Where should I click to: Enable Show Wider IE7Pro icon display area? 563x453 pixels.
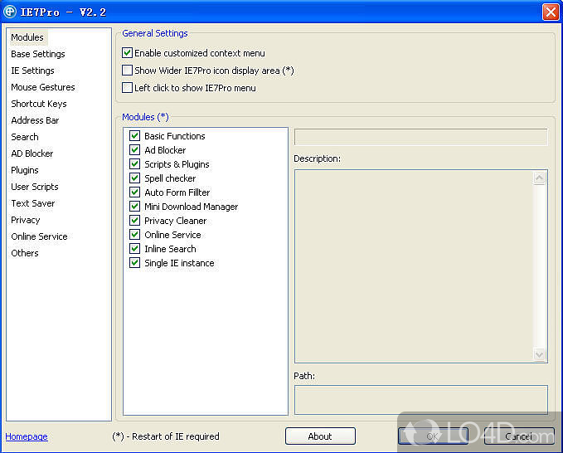pyautogui.click(x=127, y=71)
